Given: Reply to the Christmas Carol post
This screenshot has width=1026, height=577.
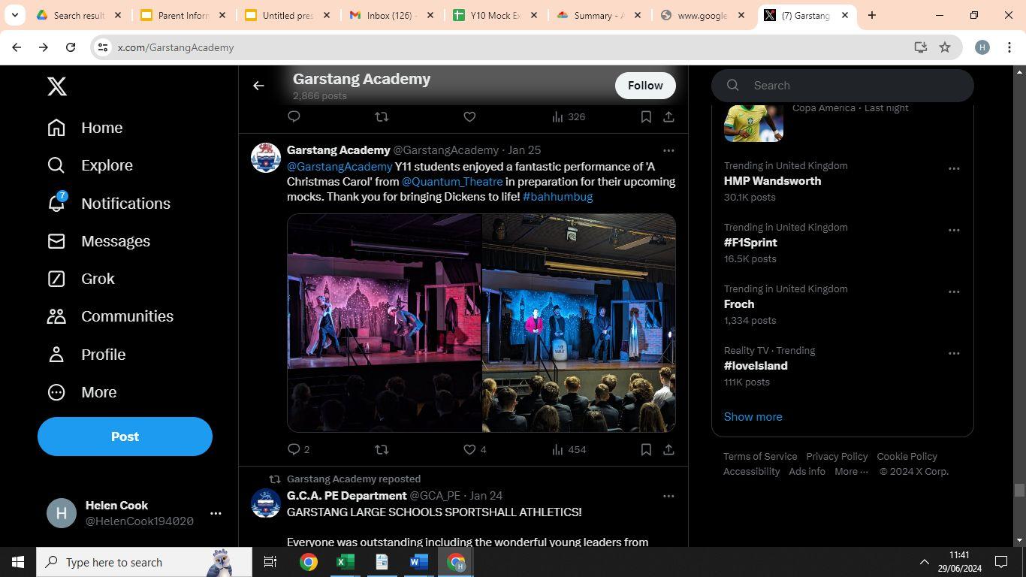Looking at the screenshot, I should click(294, 449).
